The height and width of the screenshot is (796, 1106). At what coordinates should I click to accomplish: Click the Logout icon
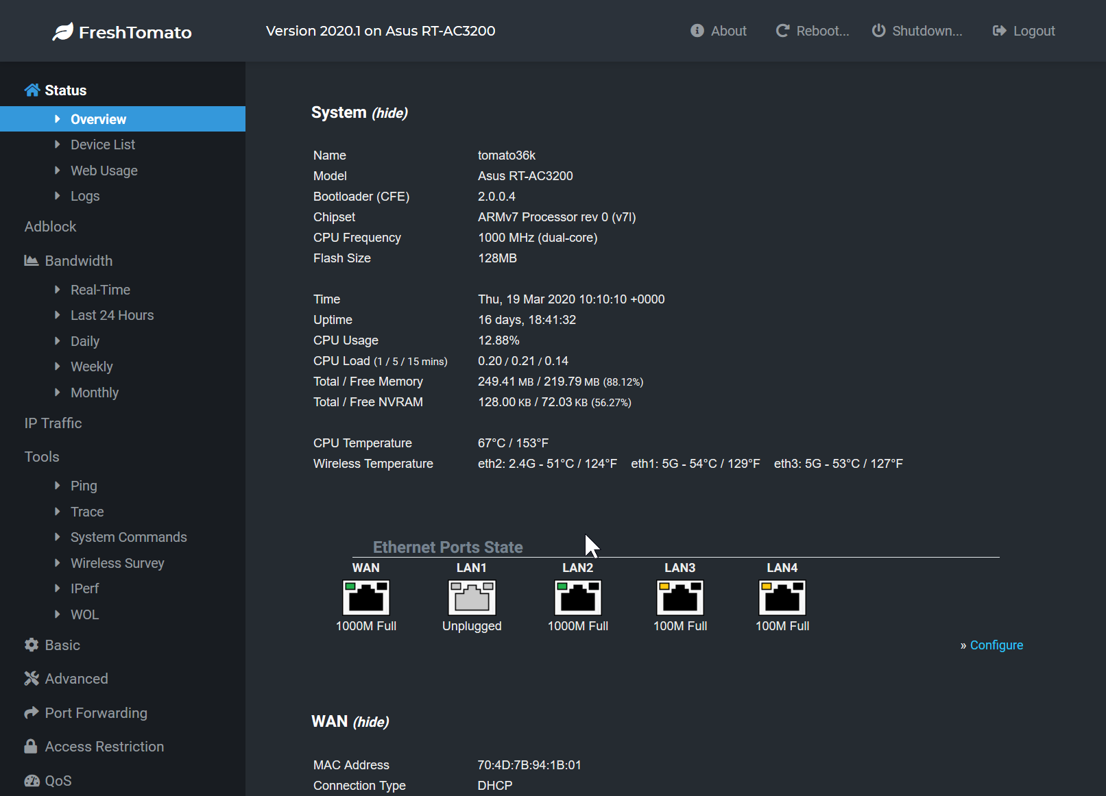coord(999,30)
